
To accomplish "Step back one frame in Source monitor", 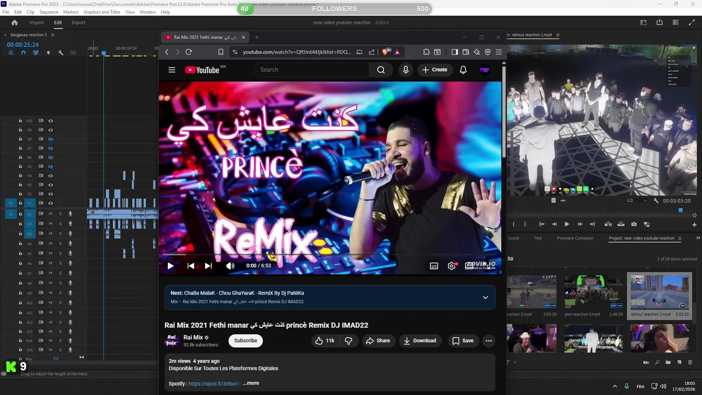I will pyautogui.click(x=554, y=224).
